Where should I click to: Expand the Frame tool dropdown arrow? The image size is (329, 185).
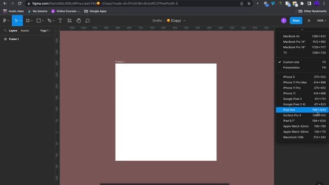[32, 21]
